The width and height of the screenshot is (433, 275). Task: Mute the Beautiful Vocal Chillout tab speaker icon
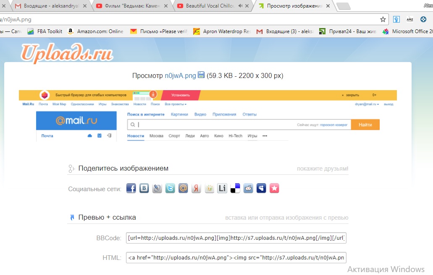pos(240,6)
